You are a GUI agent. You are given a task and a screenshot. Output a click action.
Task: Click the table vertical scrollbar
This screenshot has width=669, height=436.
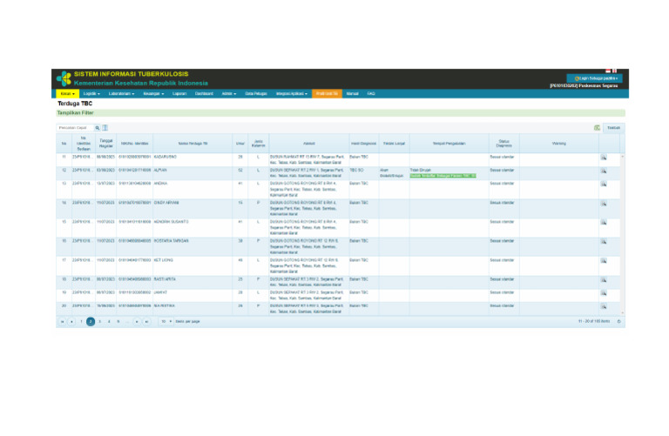623,234
